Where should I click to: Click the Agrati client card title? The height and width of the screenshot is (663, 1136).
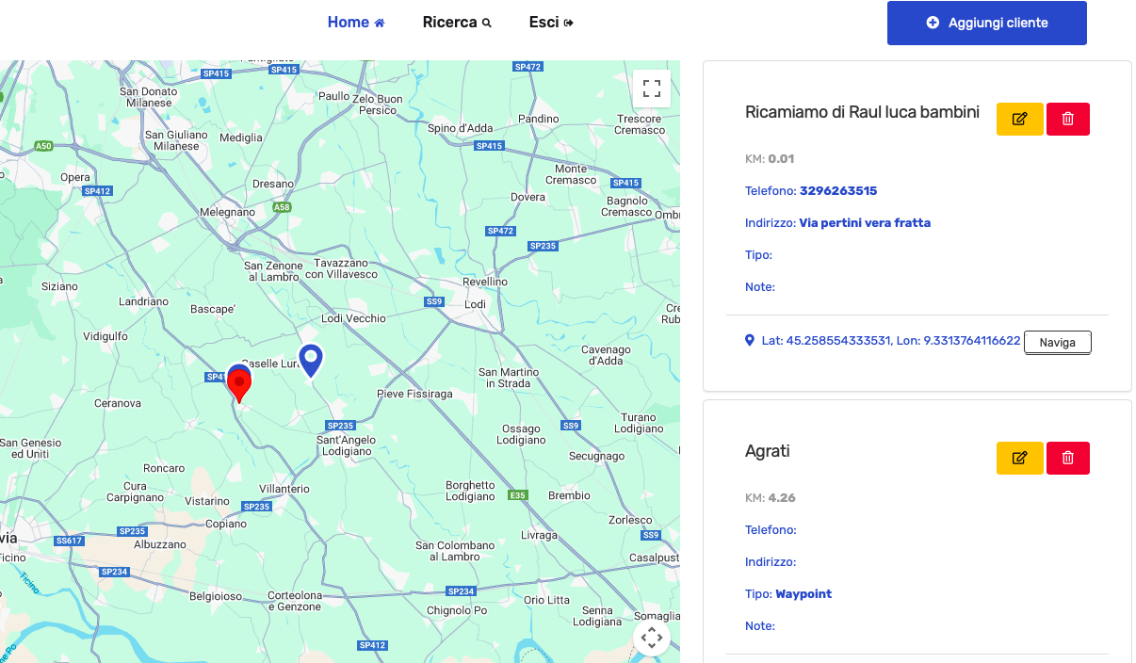pos(768,451)
